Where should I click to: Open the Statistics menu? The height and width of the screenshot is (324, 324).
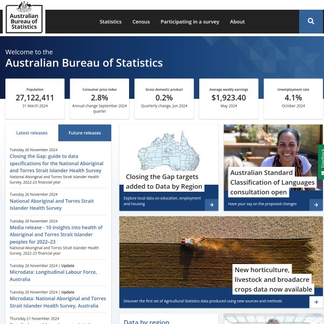point(110,22)
